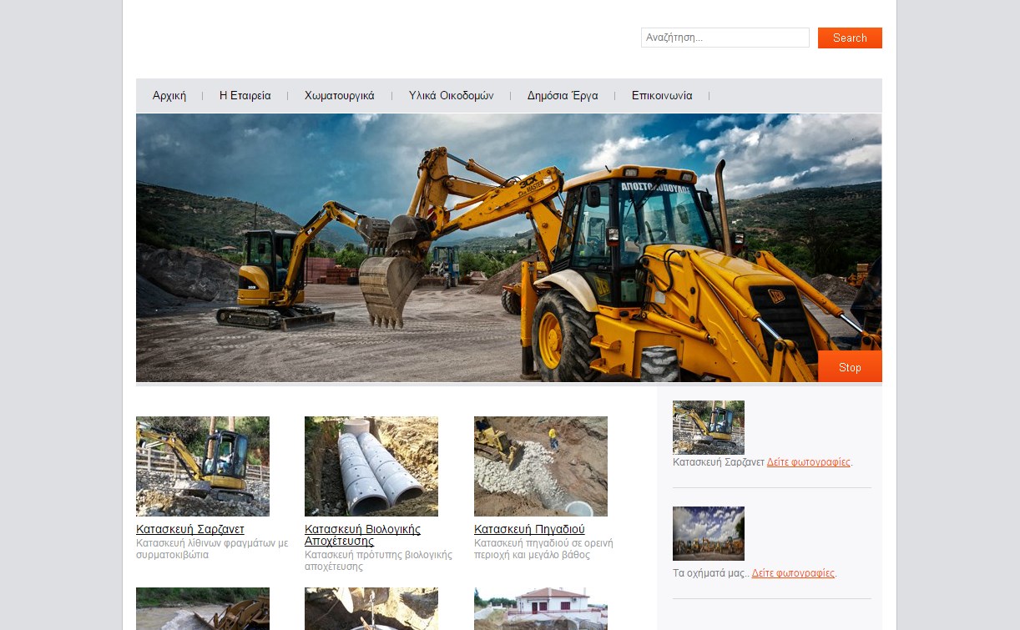
Task: Go to the Χωματουργικά menu page
Action: (x=340, y=95)
